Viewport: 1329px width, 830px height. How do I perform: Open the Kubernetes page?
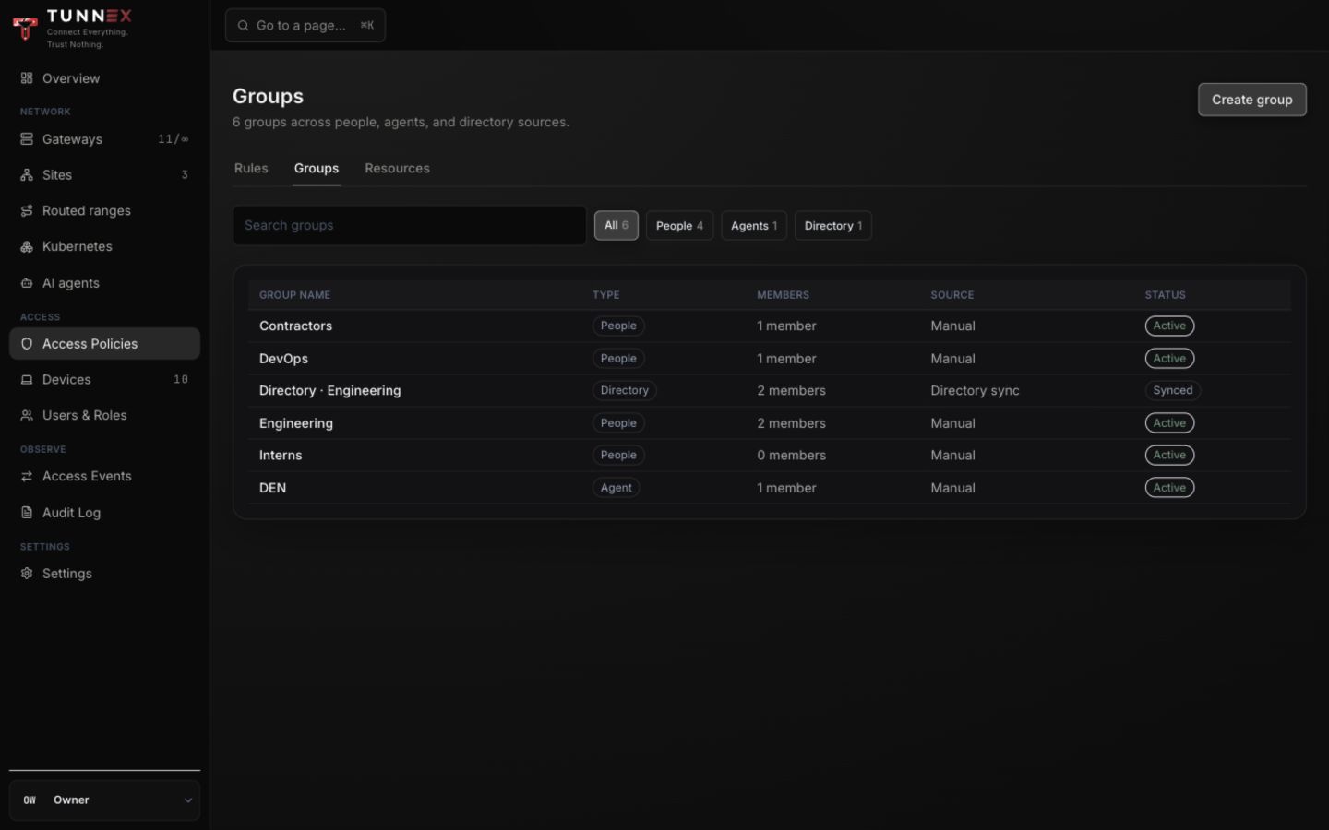coord(104,247)
